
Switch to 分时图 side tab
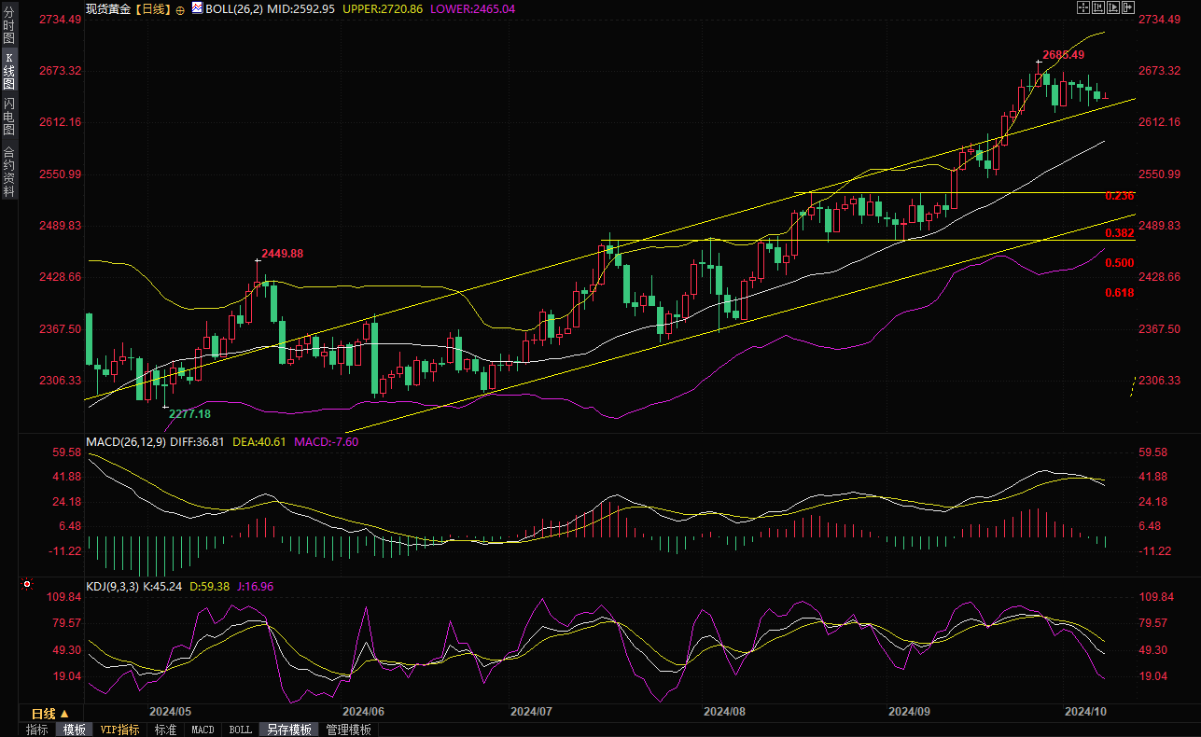[9, 25]
